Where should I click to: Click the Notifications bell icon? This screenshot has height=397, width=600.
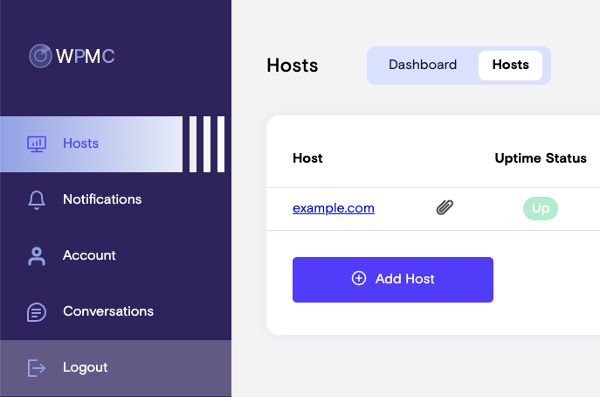37,199
